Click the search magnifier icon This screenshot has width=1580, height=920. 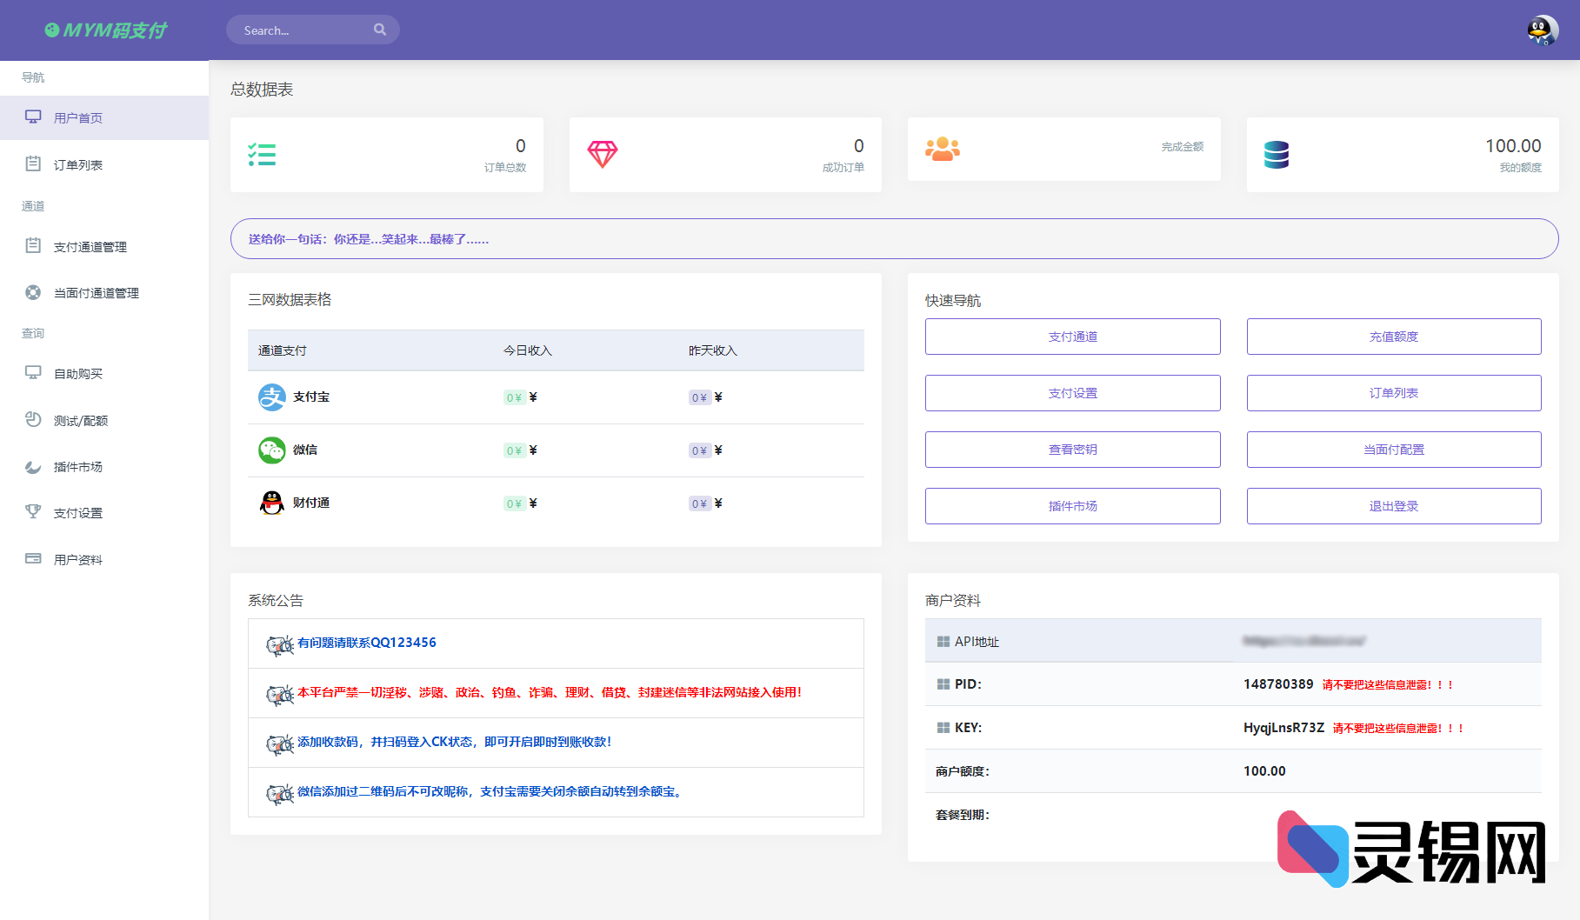[x=380, y=30]
